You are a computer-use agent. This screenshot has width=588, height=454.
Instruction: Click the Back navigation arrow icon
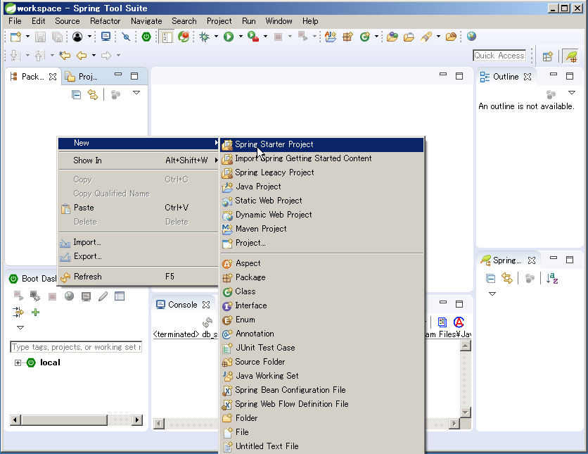82,56
